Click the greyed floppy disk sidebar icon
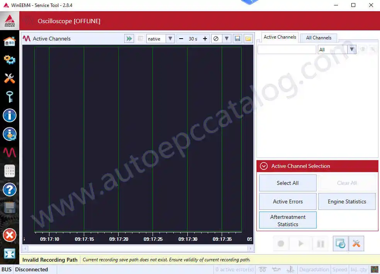The image size is (380, 274). coord(10,208)
